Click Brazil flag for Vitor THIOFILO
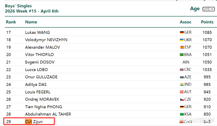The image size is (217, 126). coord(182,55)
